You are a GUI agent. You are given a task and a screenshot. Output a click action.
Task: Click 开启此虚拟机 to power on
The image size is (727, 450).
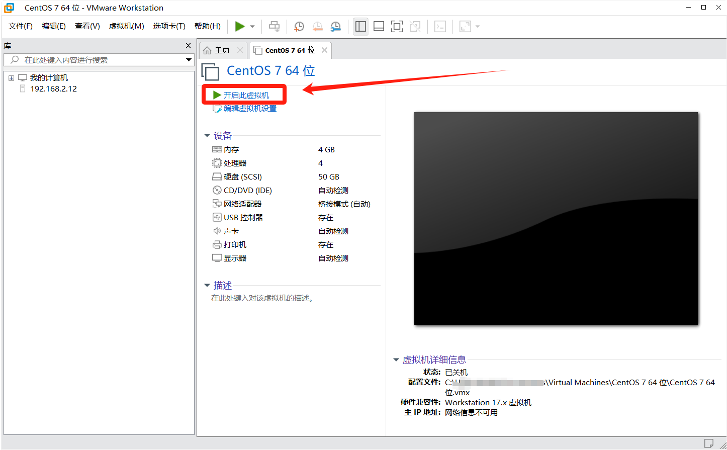(x=246, y=95)
